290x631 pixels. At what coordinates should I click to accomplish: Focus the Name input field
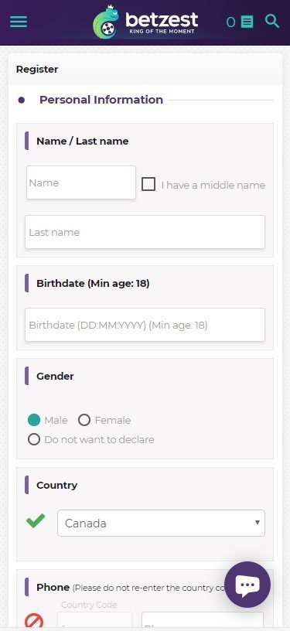[81, 182]
